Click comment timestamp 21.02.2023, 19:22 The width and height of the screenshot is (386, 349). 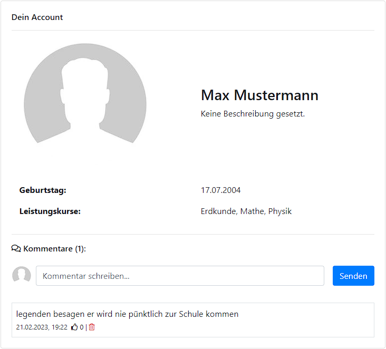click(42, 327)
